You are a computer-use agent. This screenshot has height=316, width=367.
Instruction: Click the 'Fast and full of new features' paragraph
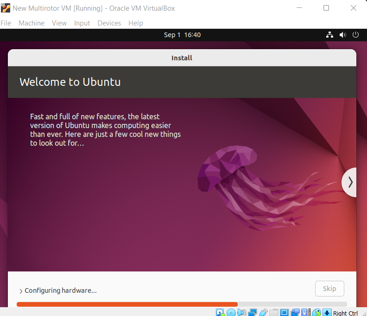coord(105,129)
